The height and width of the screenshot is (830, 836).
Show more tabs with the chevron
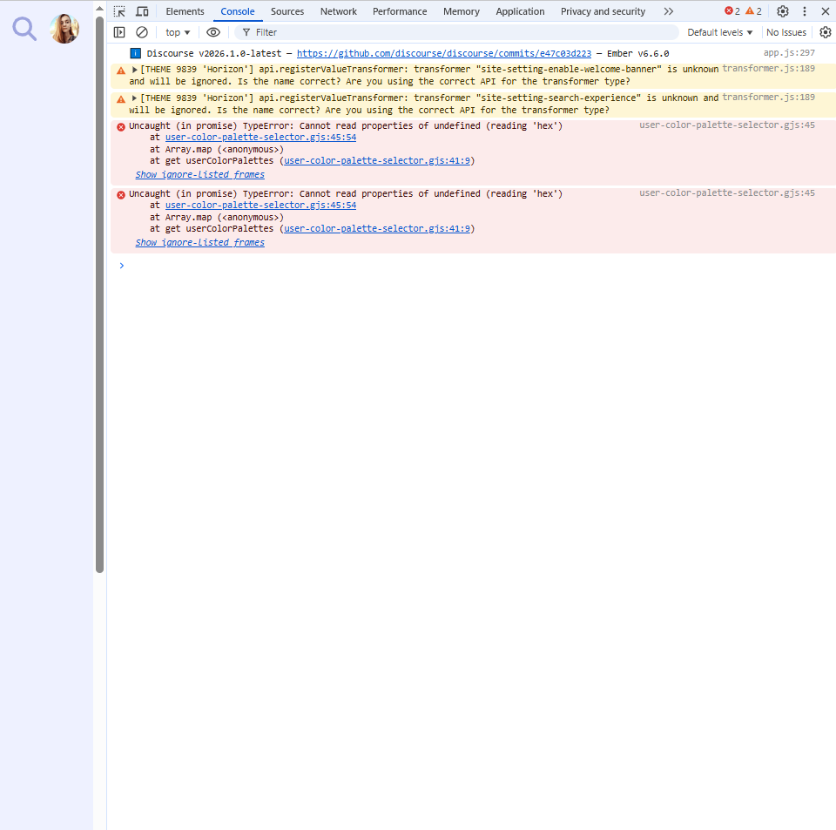[x=668, y=11]
